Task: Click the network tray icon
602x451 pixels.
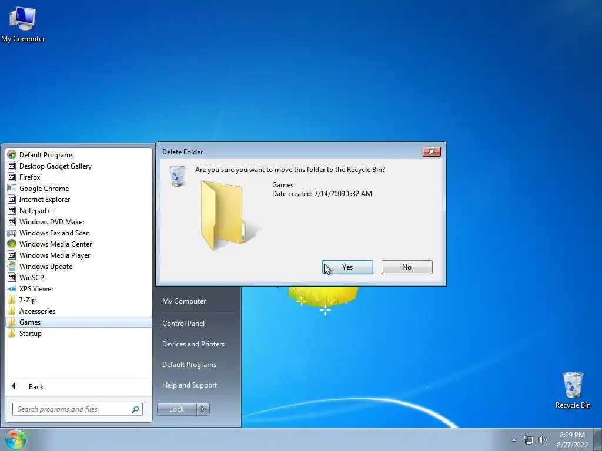Action: pyautogui.click(x=529, y=440)
